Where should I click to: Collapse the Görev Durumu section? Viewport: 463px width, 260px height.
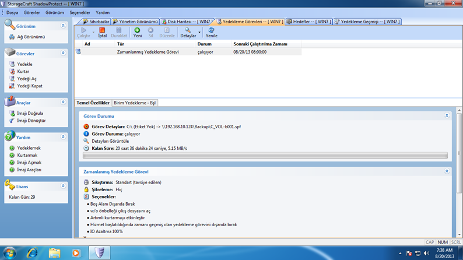click(x=447, y=115)
